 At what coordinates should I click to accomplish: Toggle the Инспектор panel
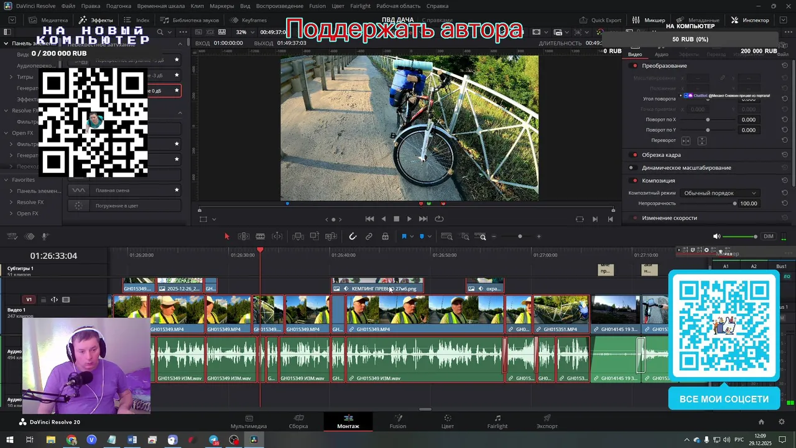point(750,20)
